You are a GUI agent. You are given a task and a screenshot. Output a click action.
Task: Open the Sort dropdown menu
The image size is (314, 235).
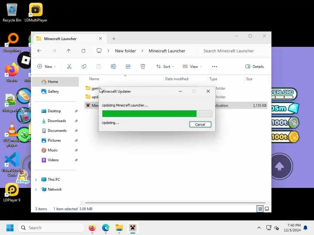click(x=165, y=66)
